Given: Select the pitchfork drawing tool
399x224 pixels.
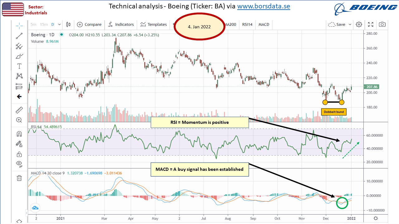Looking at the screenshot, I should (19, 46).
